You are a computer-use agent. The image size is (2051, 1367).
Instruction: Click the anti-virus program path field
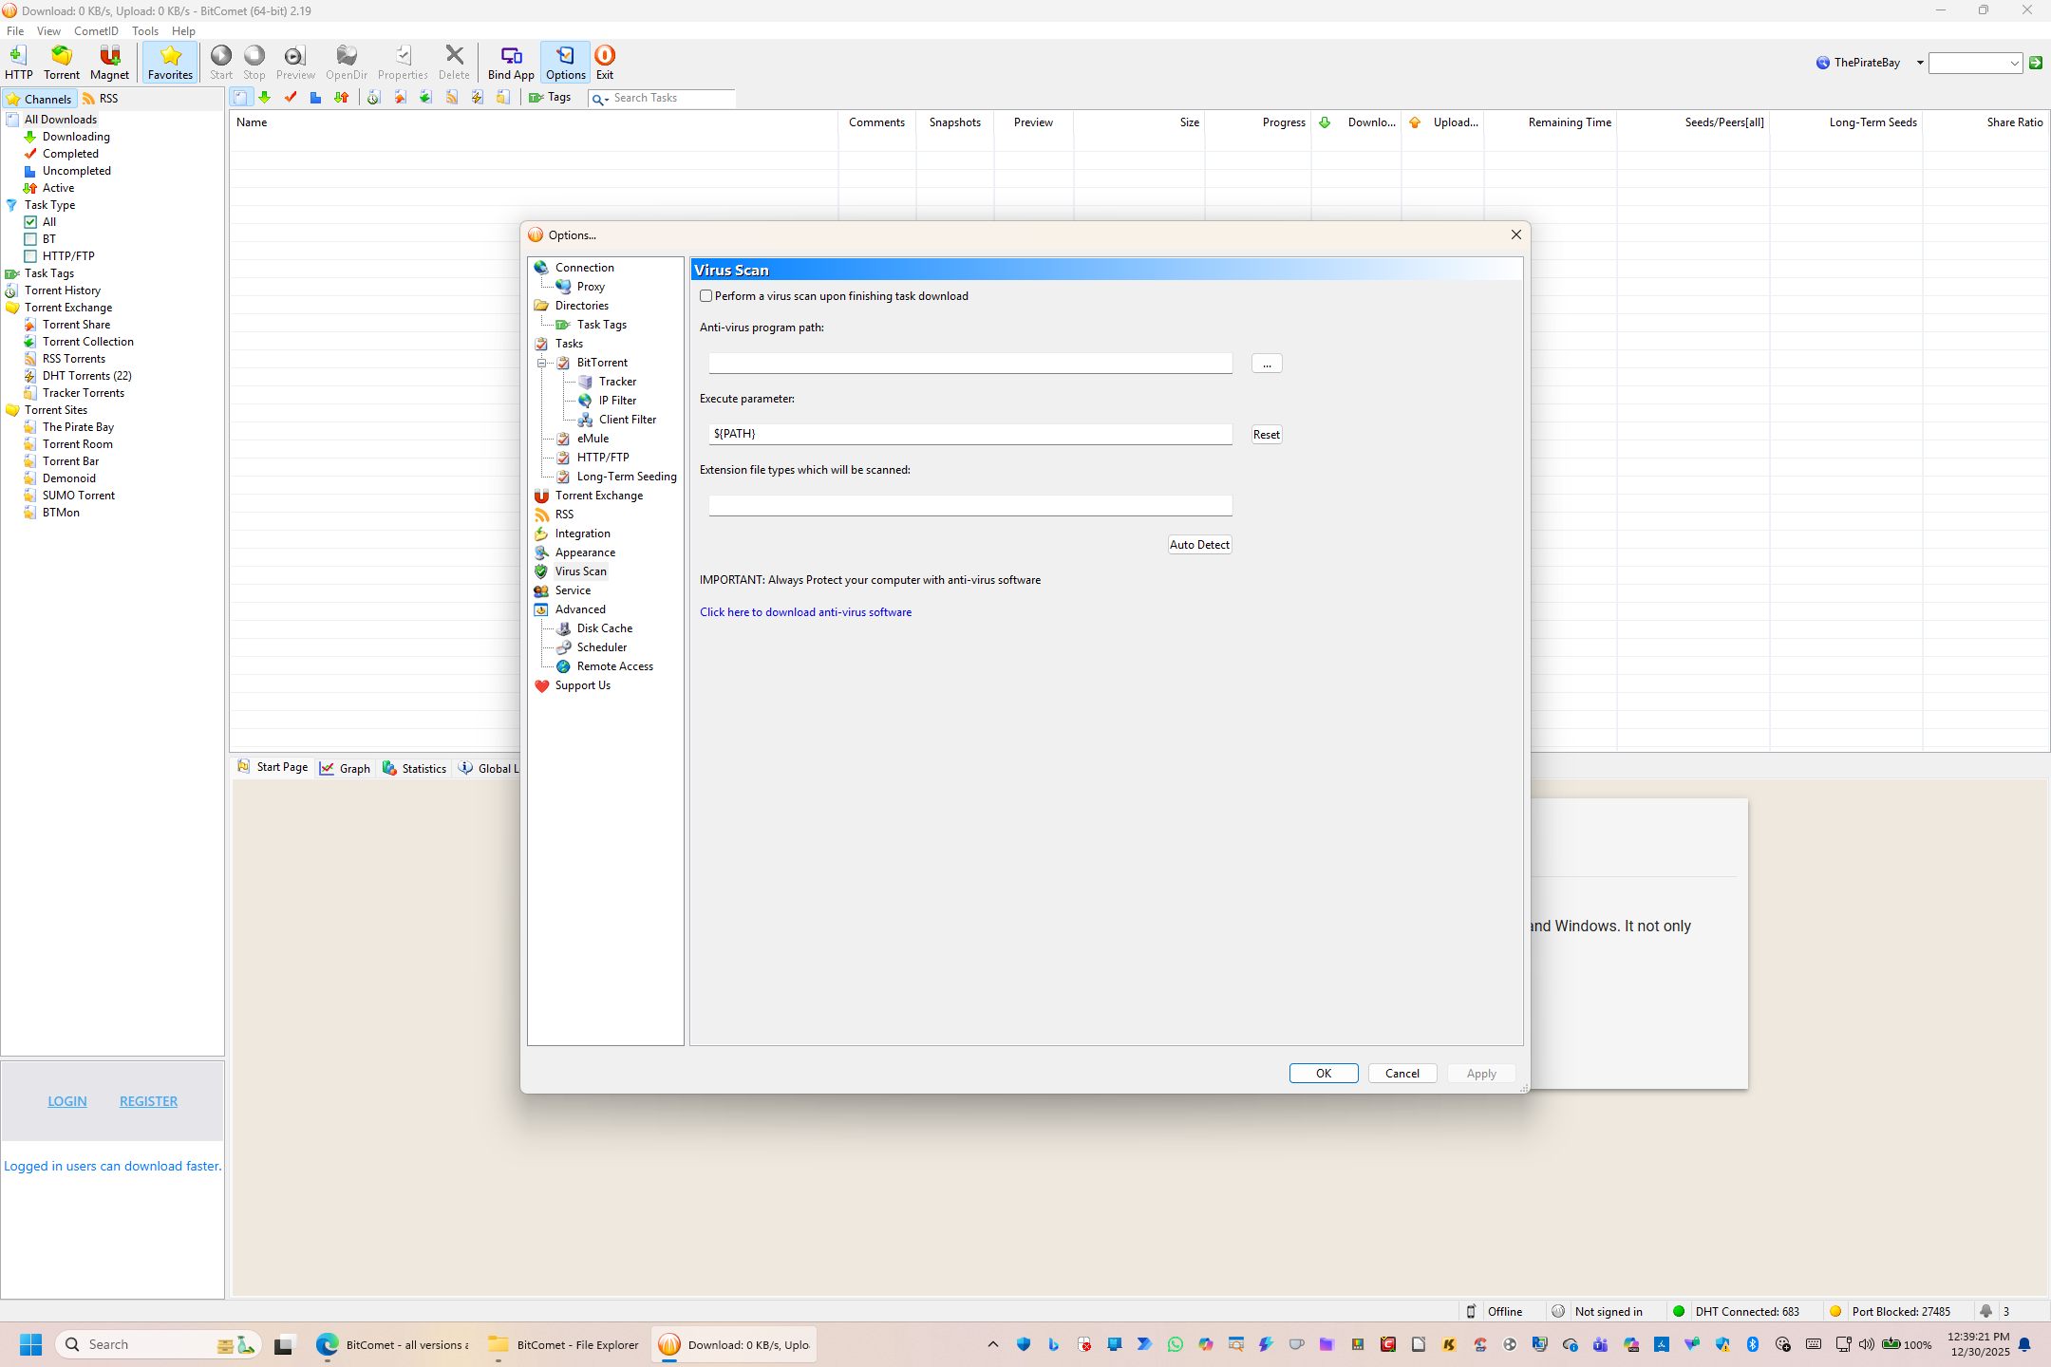tap(969, 364)
